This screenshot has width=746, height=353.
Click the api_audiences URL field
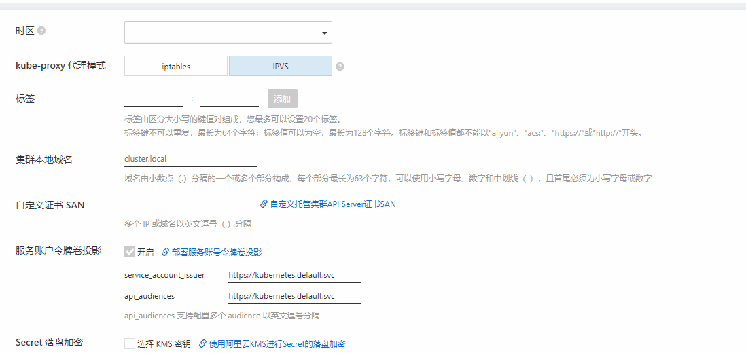[294, 296]
